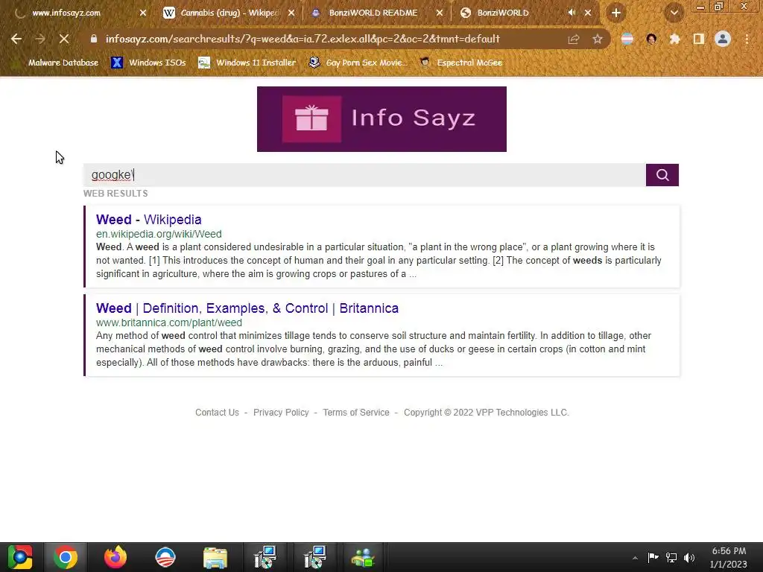Click www.britannica.com/plant/weed URL text
This screenshot has height=572, width=763.
169,322
